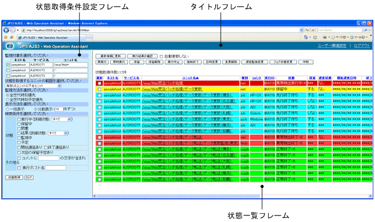The image size is (375, 222).
Task: Click the Print toolbar icon
Action: click(x=325, y=37)
